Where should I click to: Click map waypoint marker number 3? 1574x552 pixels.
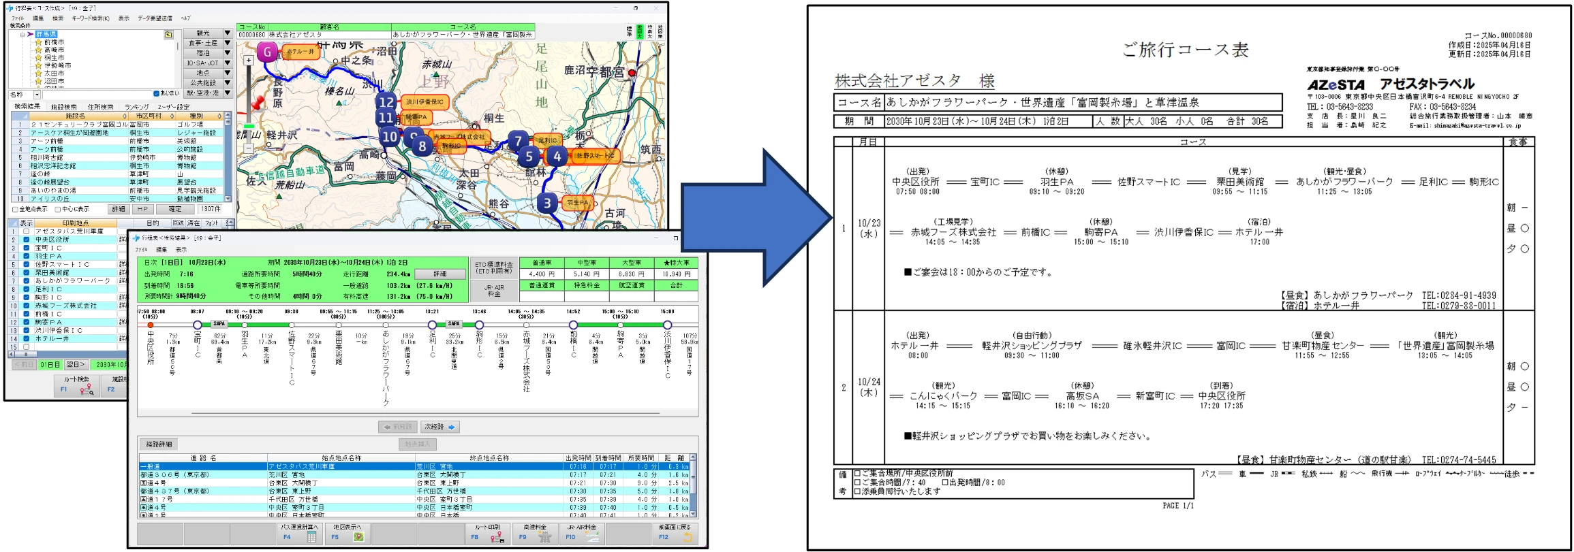click(546, 203)
